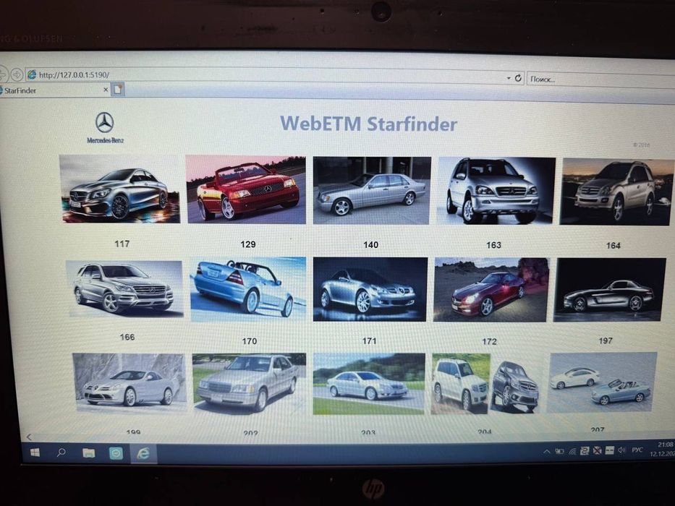Focus the browser address bar
675x506 pixels.
point(275,77)
